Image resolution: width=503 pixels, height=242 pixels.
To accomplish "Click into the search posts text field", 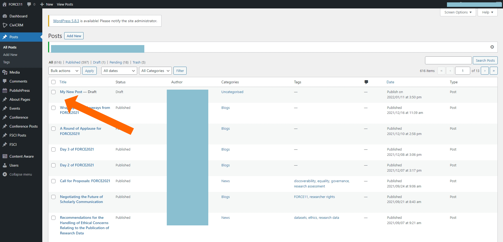I will click(448, 60).
